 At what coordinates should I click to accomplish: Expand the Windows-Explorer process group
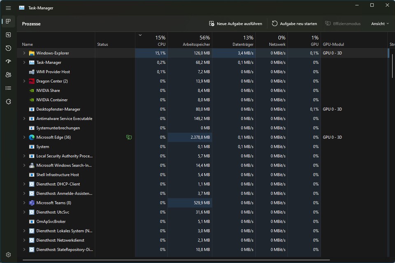[24, 53]
